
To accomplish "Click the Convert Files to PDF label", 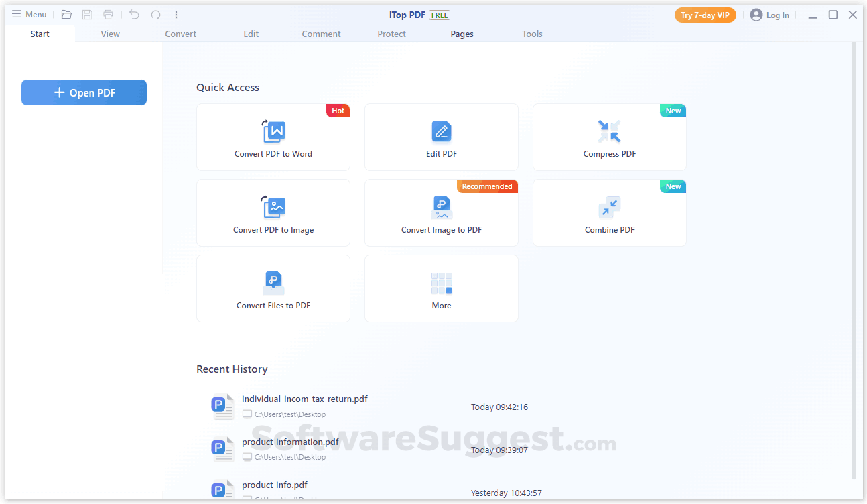I will (273, 306).
